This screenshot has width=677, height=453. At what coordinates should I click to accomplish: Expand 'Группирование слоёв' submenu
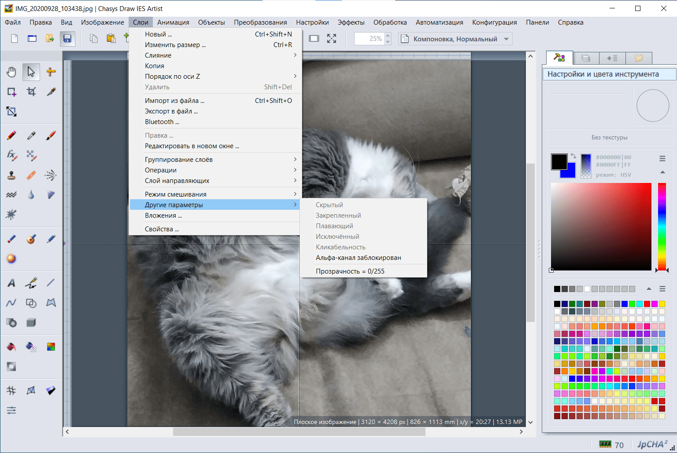(x=215, y=160)
